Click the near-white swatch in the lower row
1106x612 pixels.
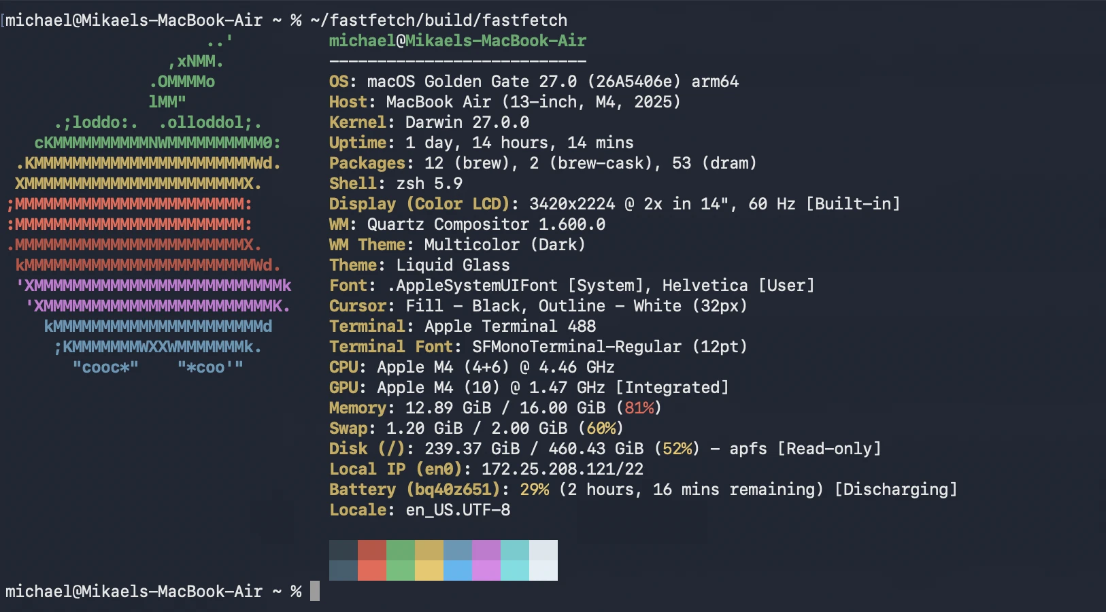(543, 571)
